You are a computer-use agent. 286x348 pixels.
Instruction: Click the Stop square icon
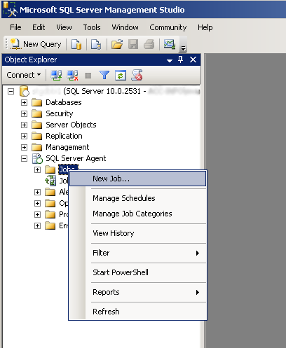[x=88, y=76]
